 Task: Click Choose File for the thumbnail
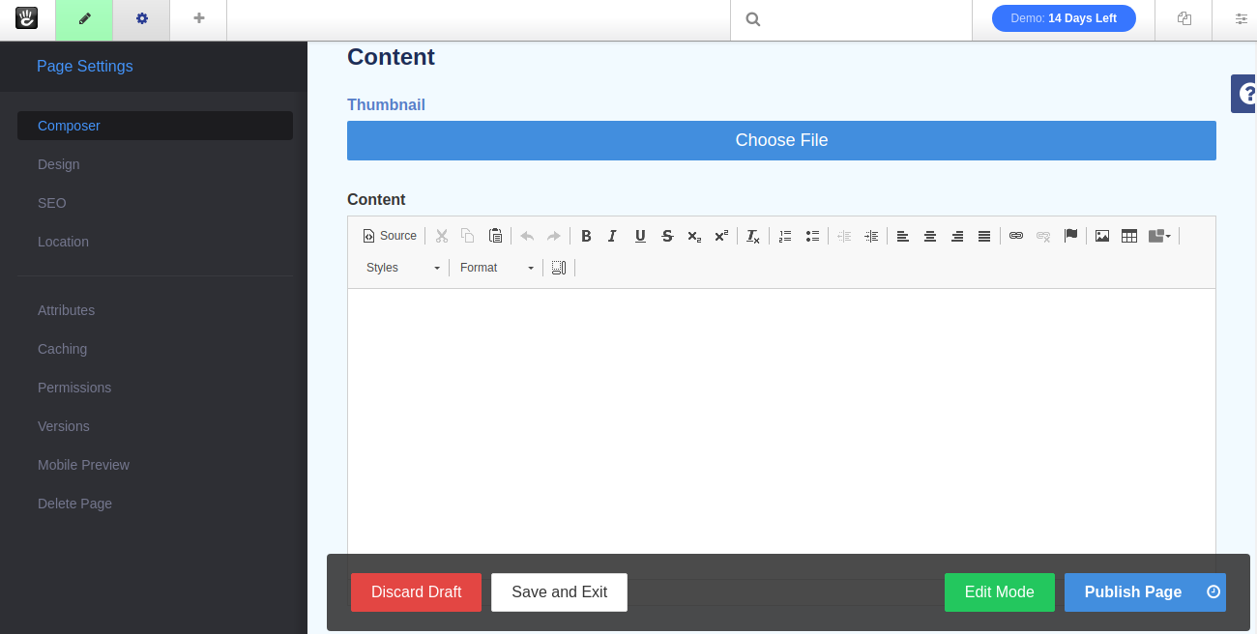(781, 140)
